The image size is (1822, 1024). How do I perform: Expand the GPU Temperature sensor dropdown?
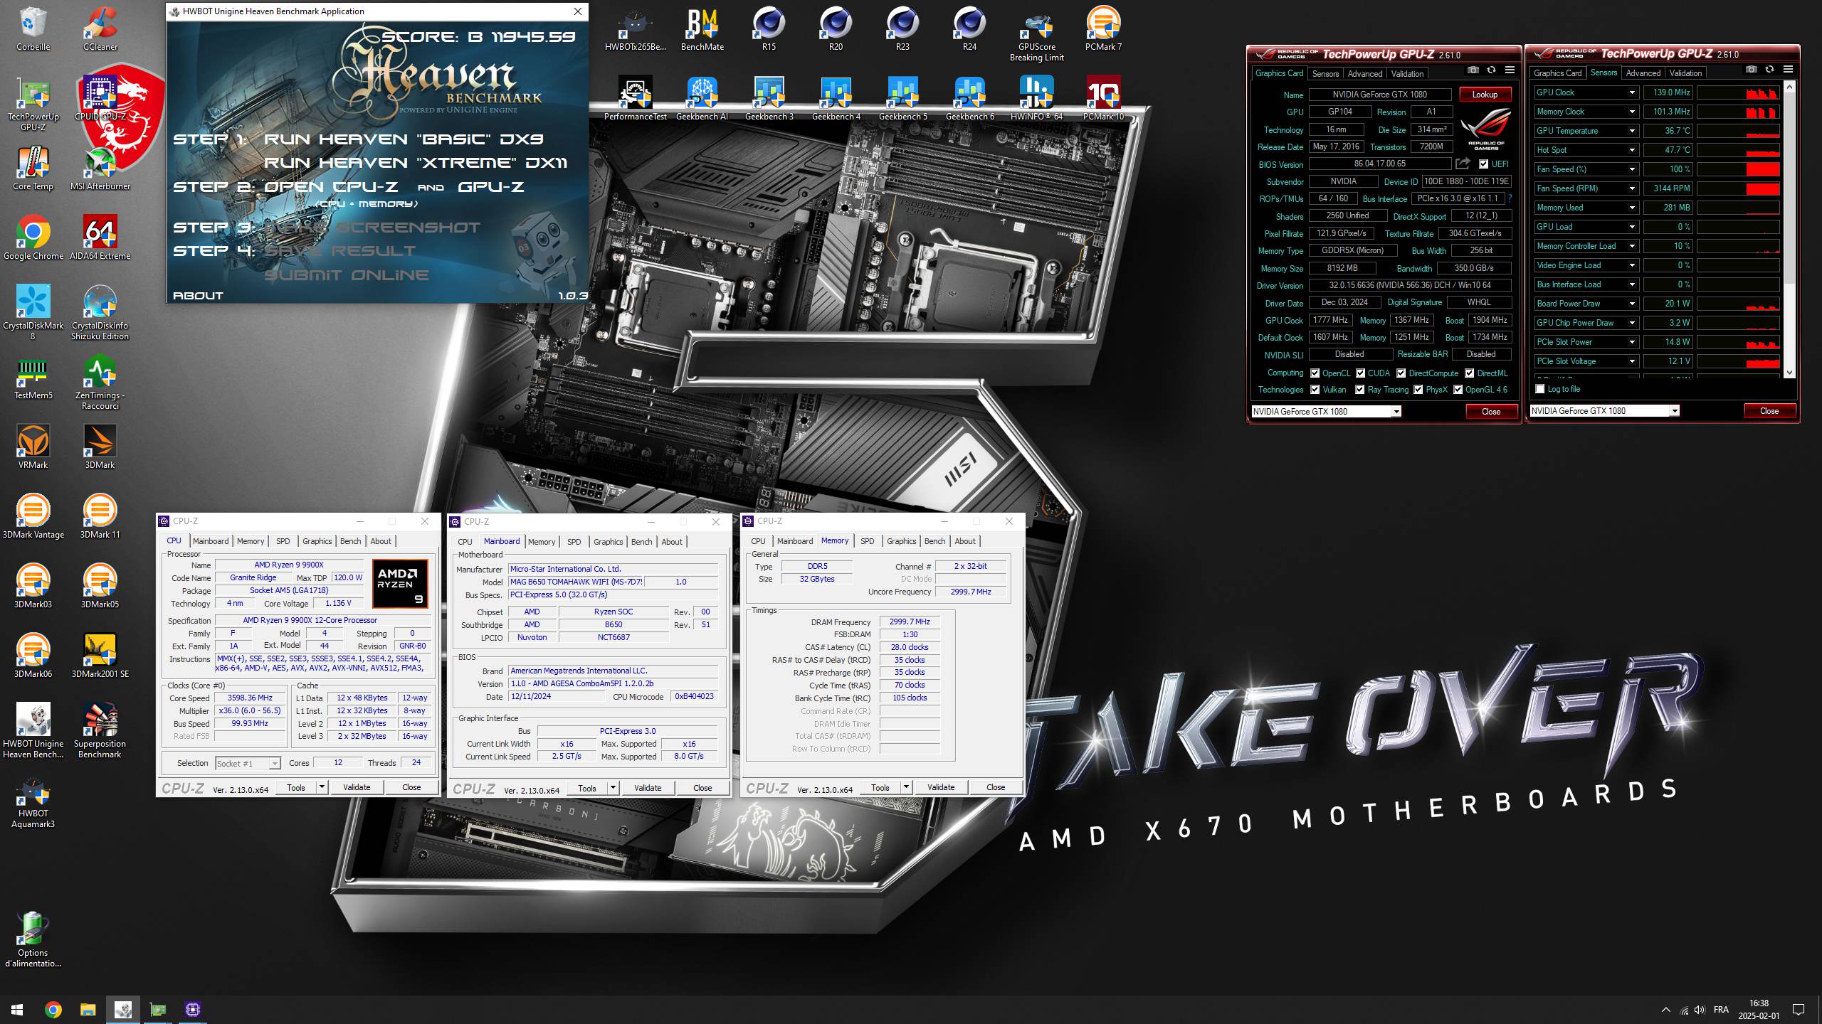pyautogui.click(x=1632, y=131)
